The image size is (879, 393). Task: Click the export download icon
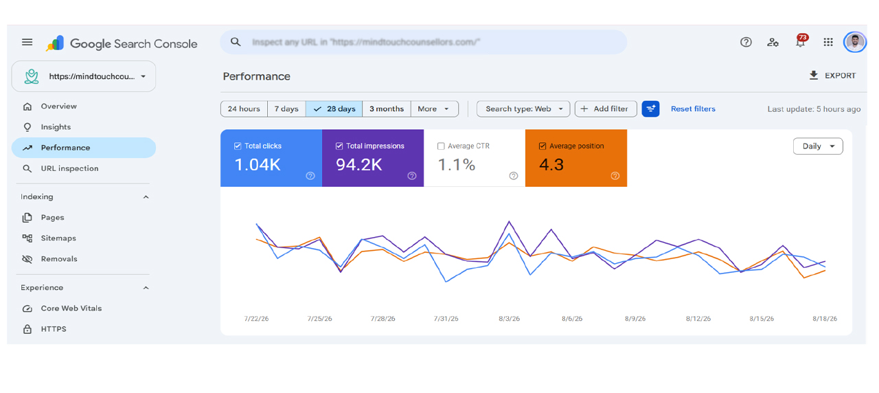pos(814,76)
